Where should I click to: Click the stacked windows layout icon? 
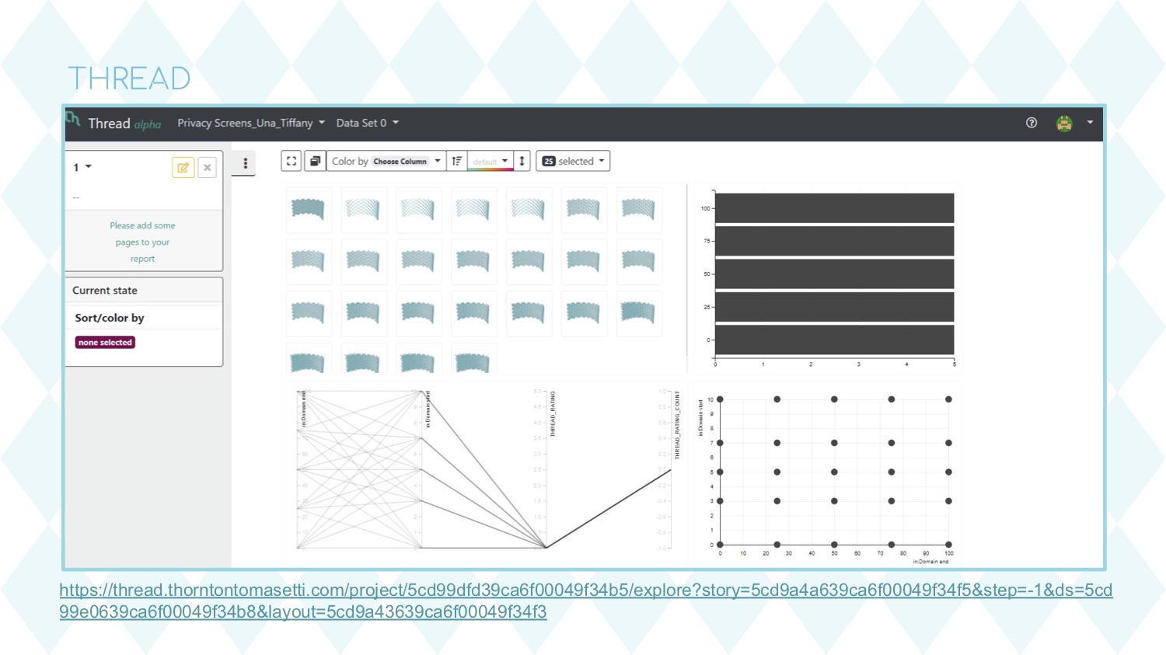point(315,161)
